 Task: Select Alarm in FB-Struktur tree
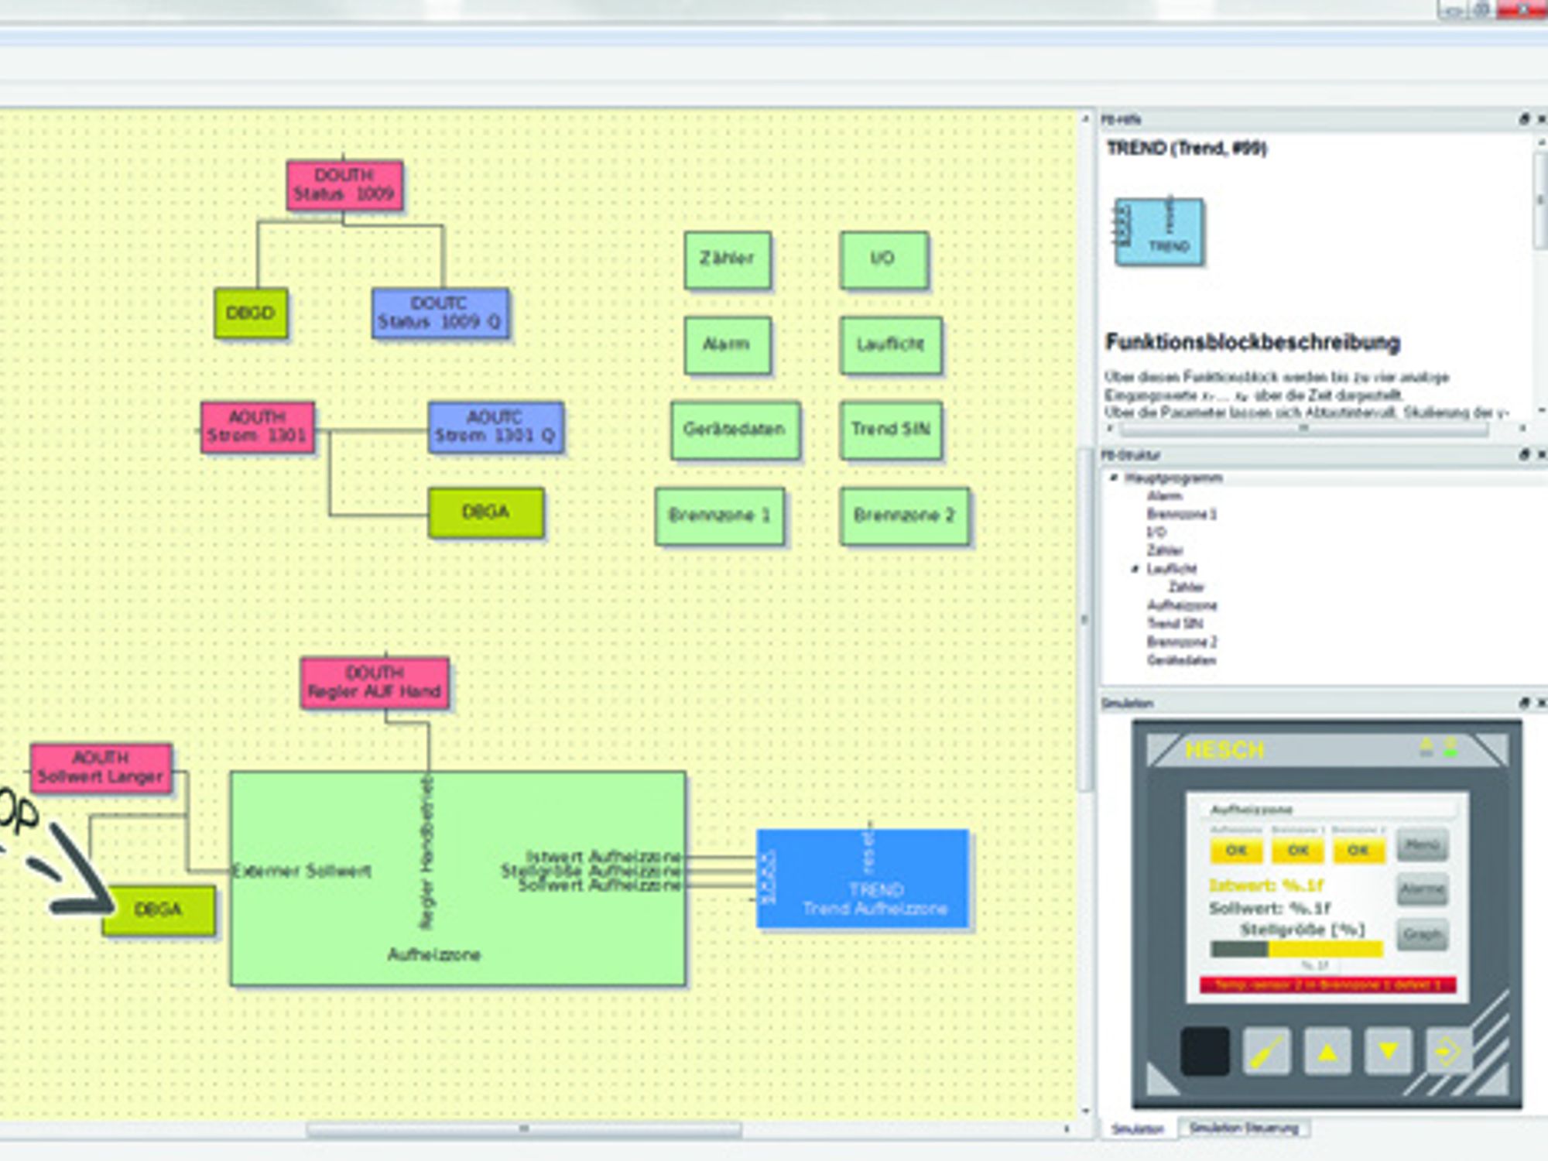(1164, 496)
